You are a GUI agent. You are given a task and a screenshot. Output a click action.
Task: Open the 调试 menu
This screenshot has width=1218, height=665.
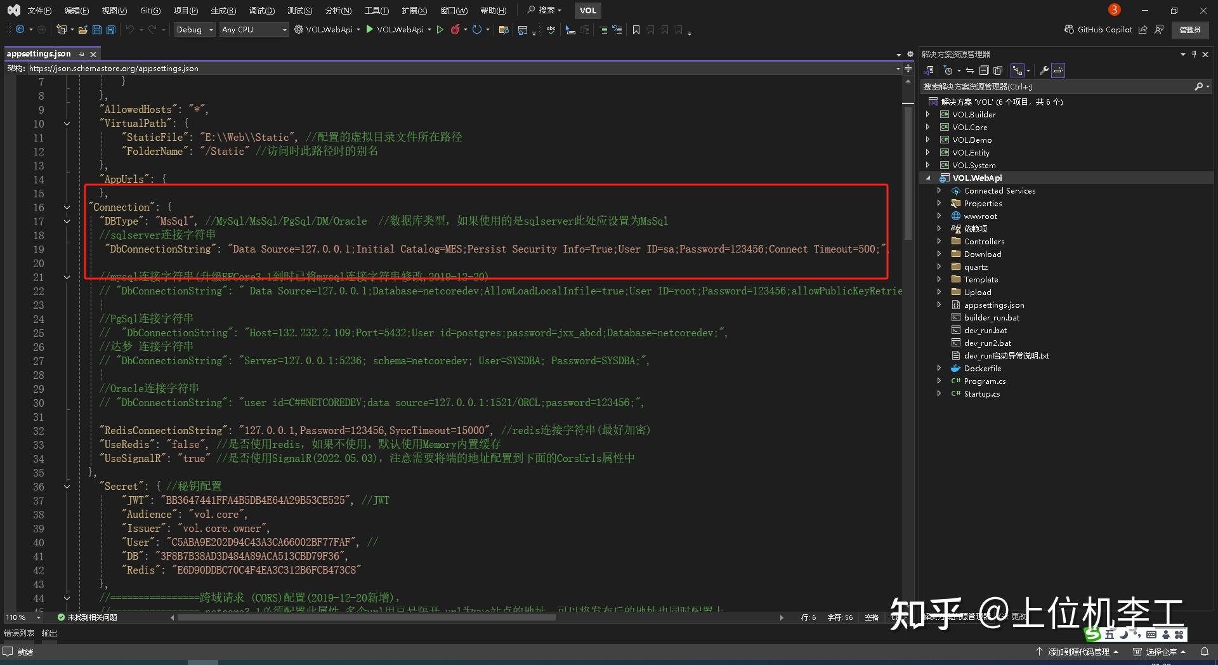(261, 10)
